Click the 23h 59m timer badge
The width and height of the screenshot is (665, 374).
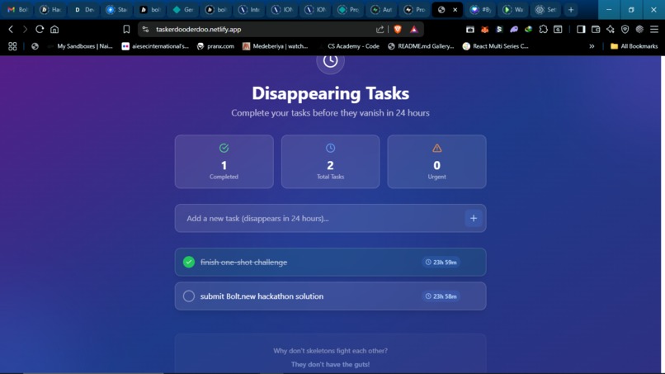pyautogui.click(x=441, y=263)
